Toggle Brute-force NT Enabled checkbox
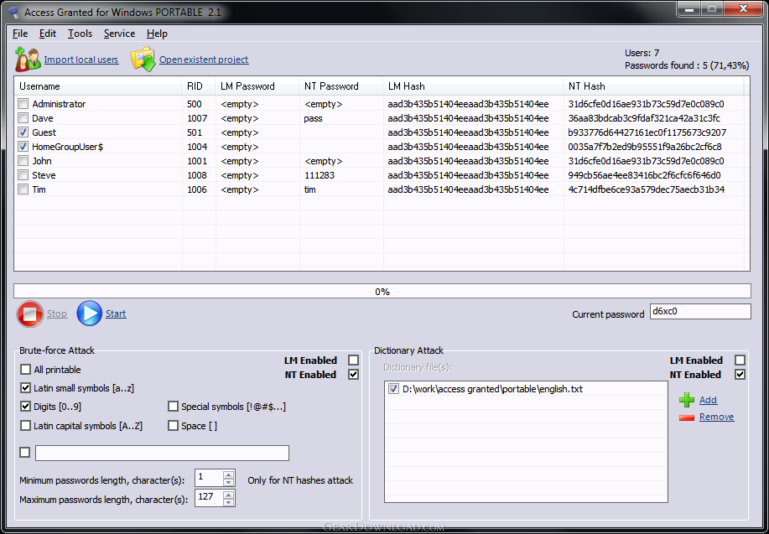 click(x=353, y=375)
